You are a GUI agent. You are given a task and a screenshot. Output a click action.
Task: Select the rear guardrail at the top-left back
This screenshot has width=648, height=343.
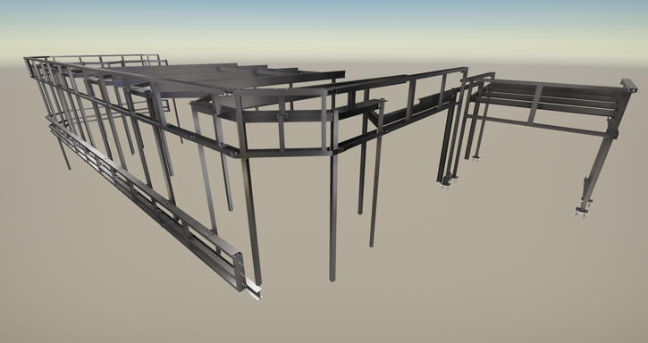(x=105, y=59)
